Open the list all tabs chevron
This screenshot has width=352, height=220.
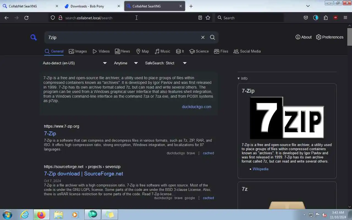(x=308, y=6)
